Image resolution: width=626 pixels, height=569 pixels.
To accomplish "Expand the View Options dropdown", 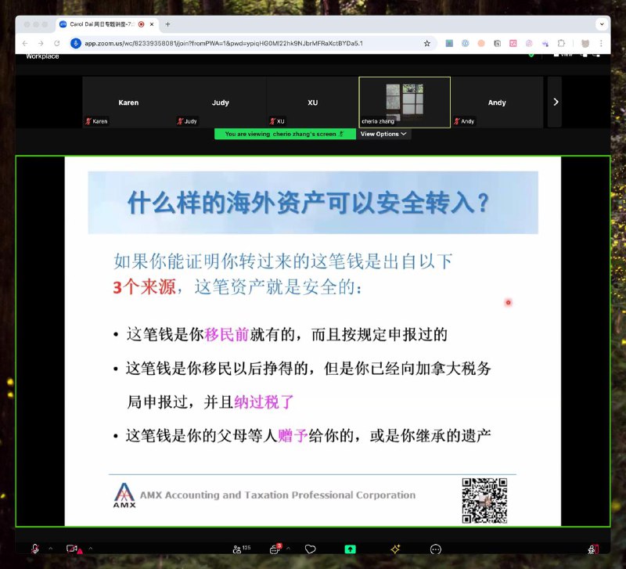I will point(382,133).
